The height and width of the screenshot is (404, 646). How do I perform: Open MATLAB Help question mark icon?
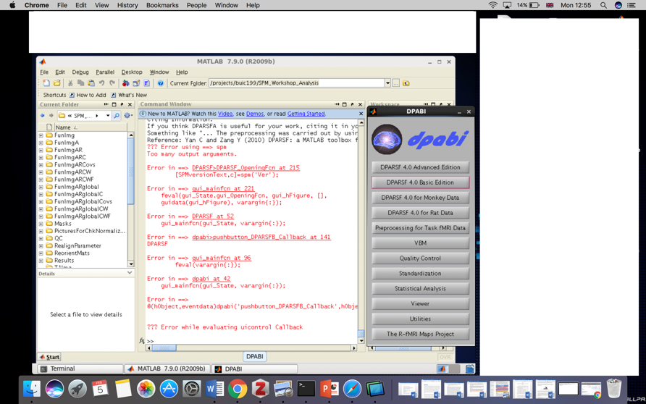click(x=161, y=83)
